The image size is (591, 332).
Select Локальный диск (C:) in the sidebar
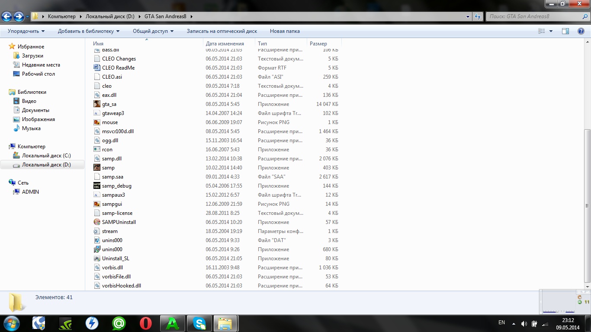[x=46, y=156]
